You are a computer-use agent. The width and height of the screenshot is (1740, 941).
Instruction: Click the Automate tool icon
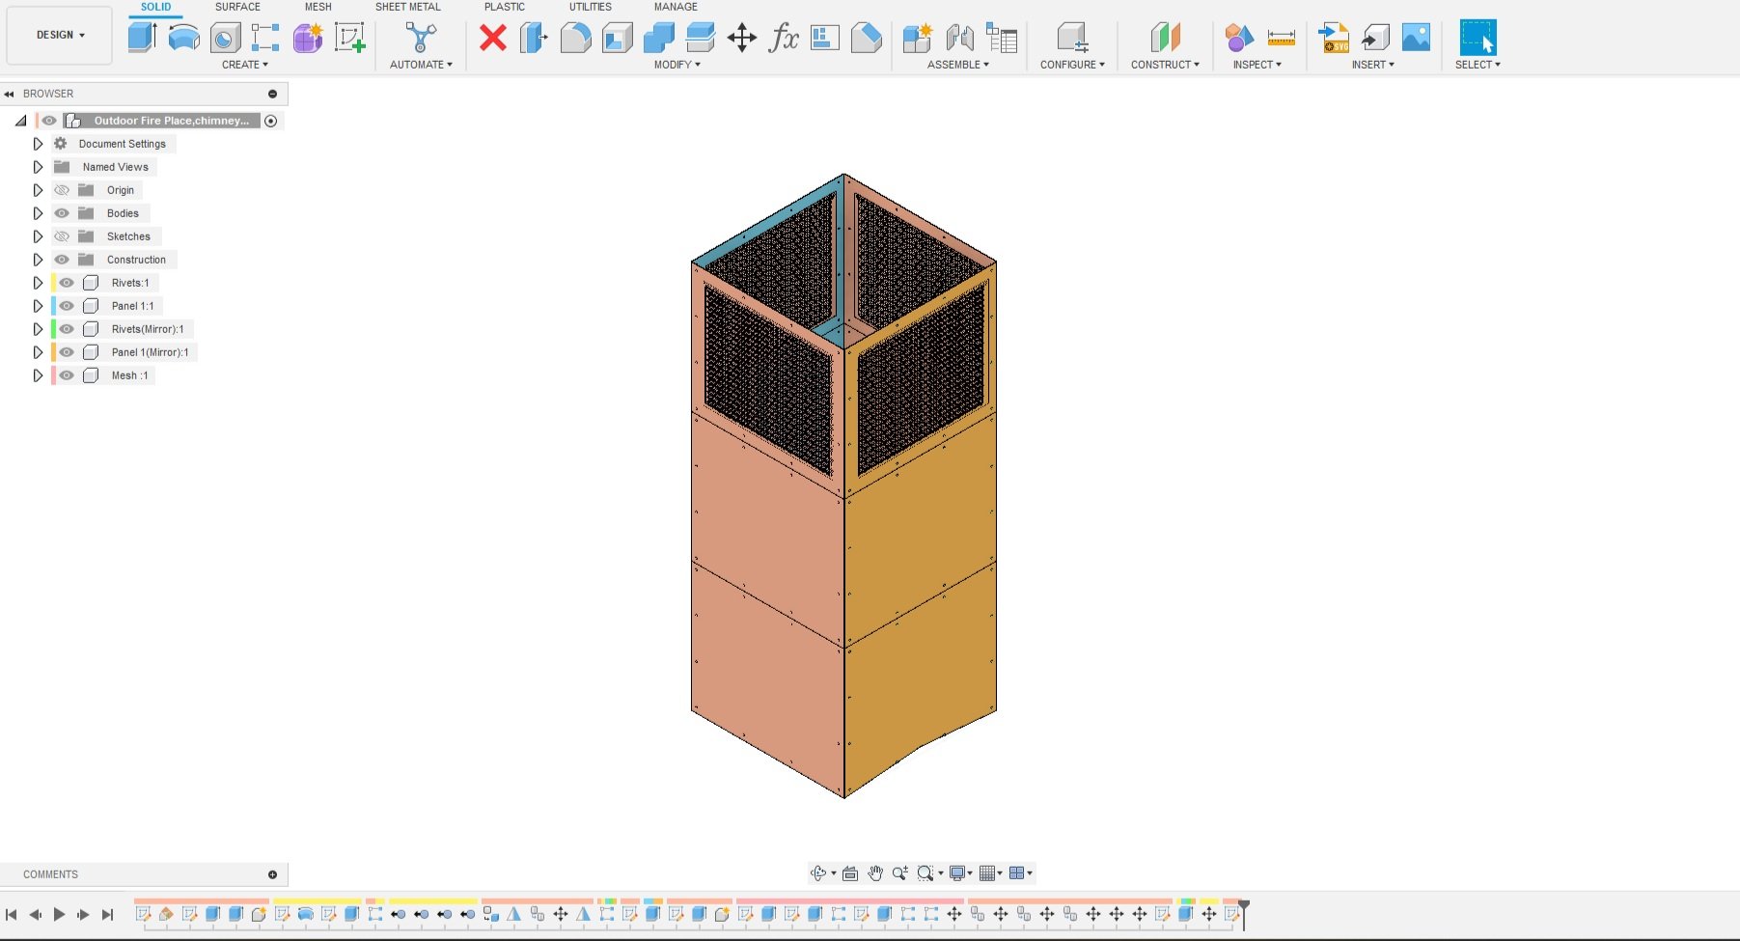(421, 38)
